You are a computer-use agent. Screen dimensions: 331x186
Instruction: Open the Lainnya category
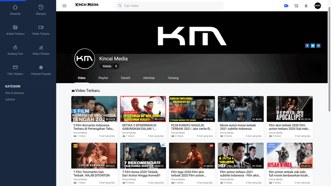10,99
